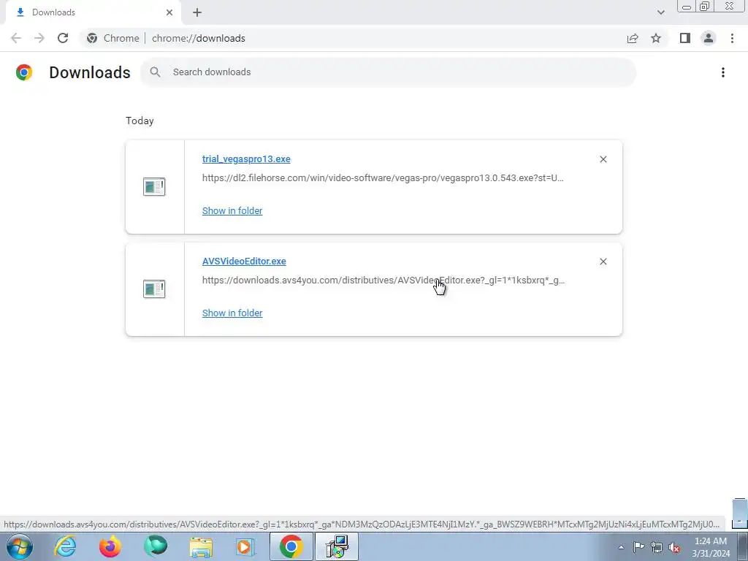748x561 pixels.
Task: Click the file icon for AVSVideoEditor.exe
Action: [154, 289]
